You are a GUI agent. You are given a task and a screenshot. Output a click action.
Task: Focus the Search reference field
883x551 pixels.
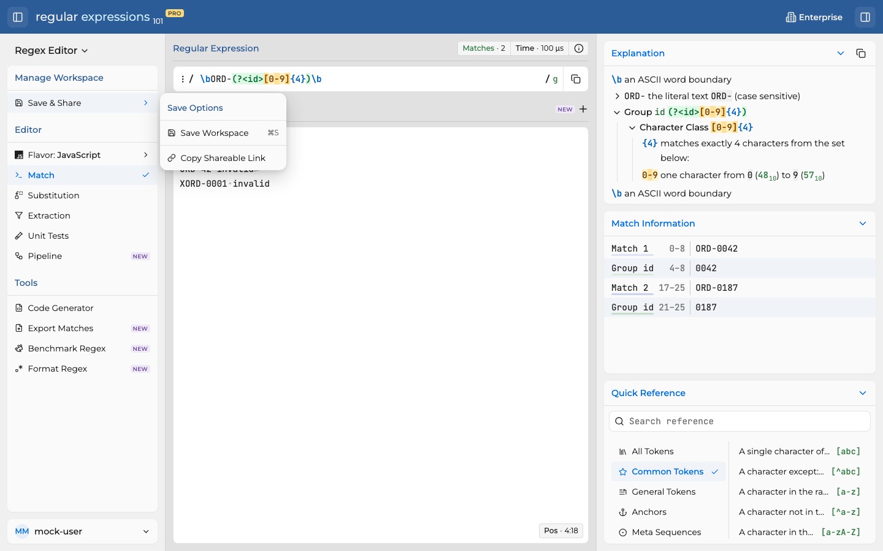pyautogui.click(x=740, y=421)
